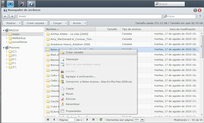Image resolution: width=204 pixels, height=123 pixels.
Task: Refresh the file list with green arrow
Action: 101,119
